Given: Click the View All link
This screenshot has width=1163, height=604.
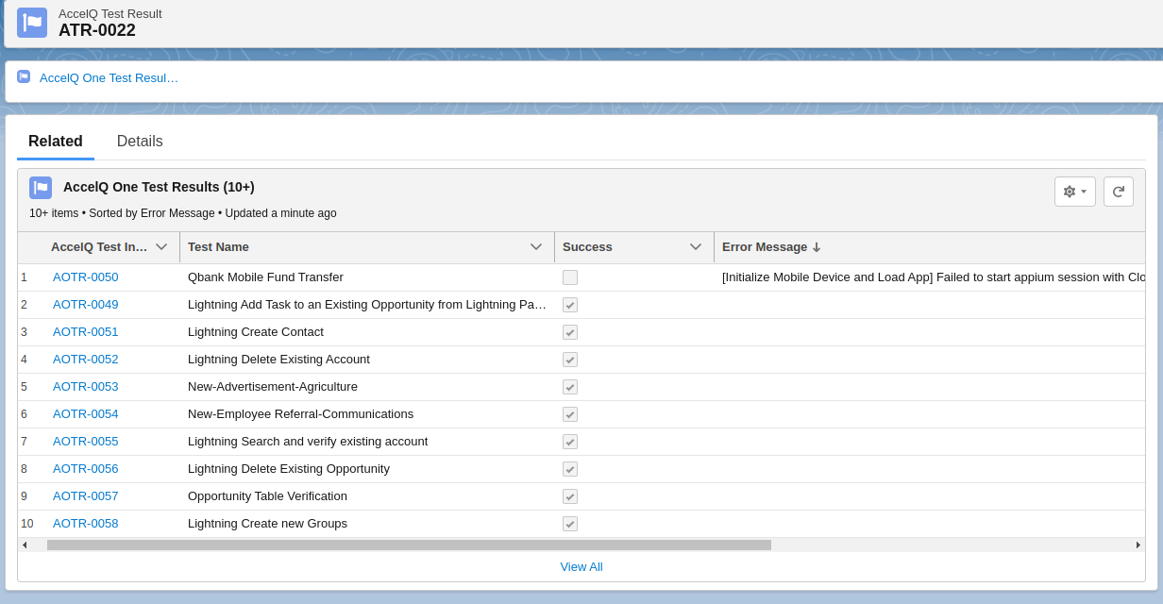Looking at the screenshot, I should [581, 566].
